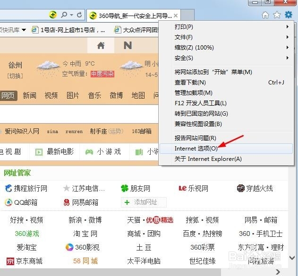Click the 乐视网 Le logo icon
298x276 pixels.
183,188
